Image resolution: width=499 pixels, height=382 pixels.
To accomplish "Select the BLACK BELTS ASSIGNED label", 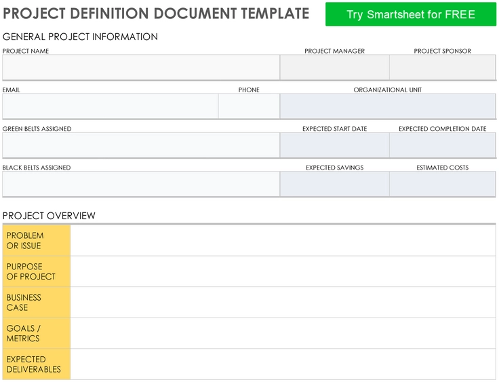I will point(37,168).
